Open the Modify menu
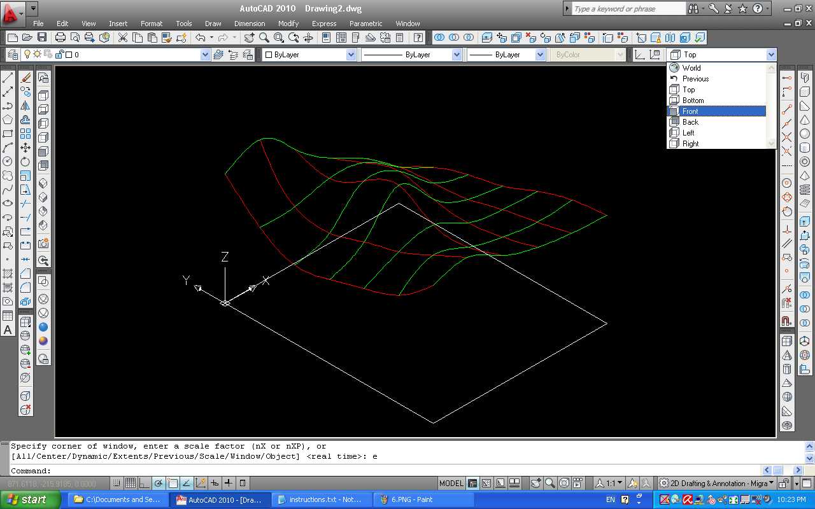This screenshot has width=815, height=509. pos(288,24)
